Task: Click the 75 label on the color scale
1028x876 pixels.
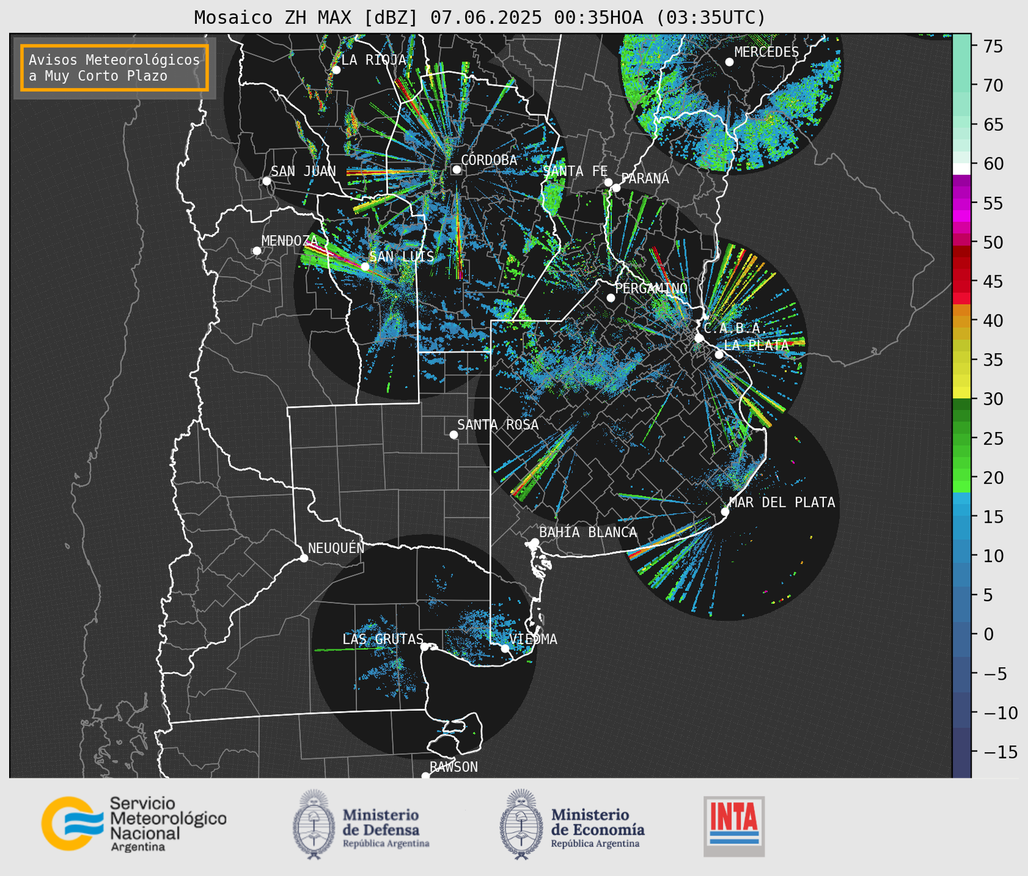Action: (x=992, y=46)
